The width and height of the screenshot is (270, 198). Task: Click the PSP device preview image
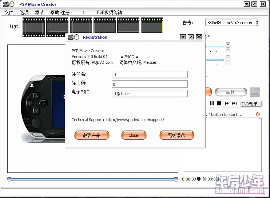pos(43,109)
